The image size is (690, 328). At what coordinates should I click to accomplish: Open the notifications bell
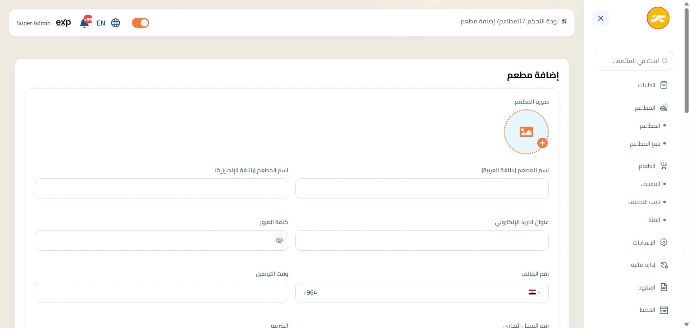pyautogui.click(x=85, y=23)
